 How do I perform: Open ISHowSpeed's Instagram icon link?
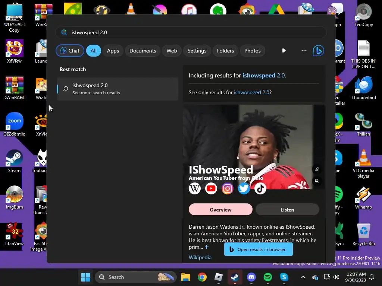click(x=227, y=188)
